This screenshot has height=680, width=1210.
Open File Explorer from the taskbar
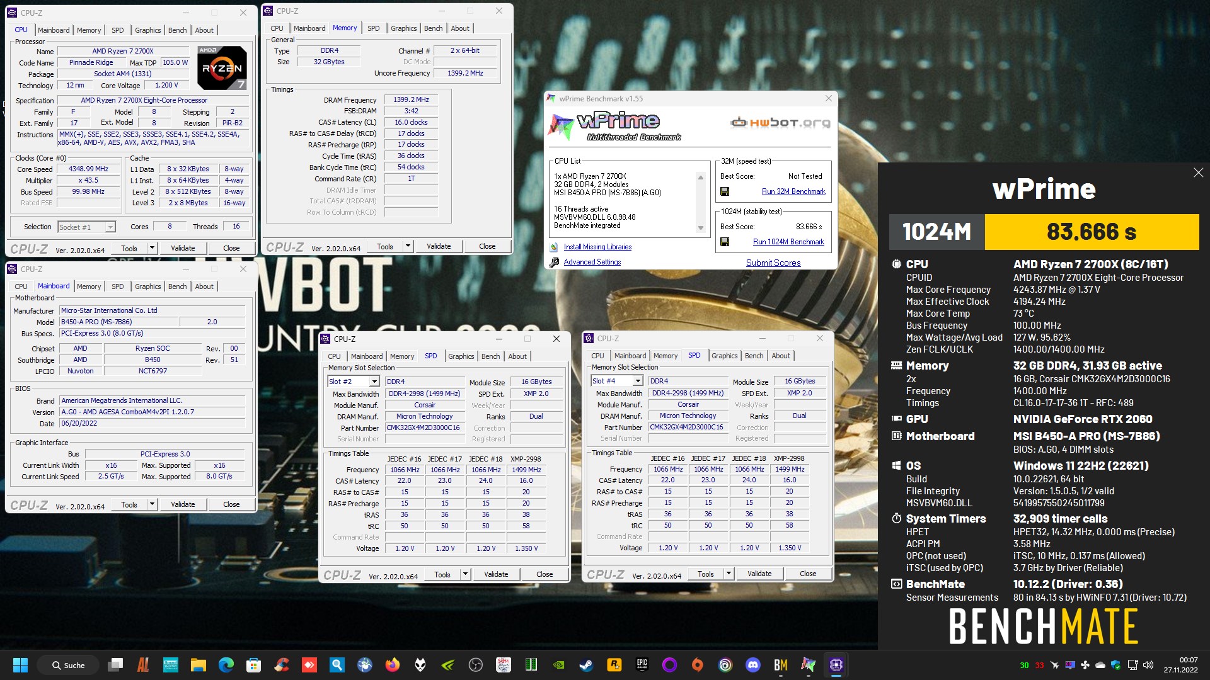[x=199, y=665]
